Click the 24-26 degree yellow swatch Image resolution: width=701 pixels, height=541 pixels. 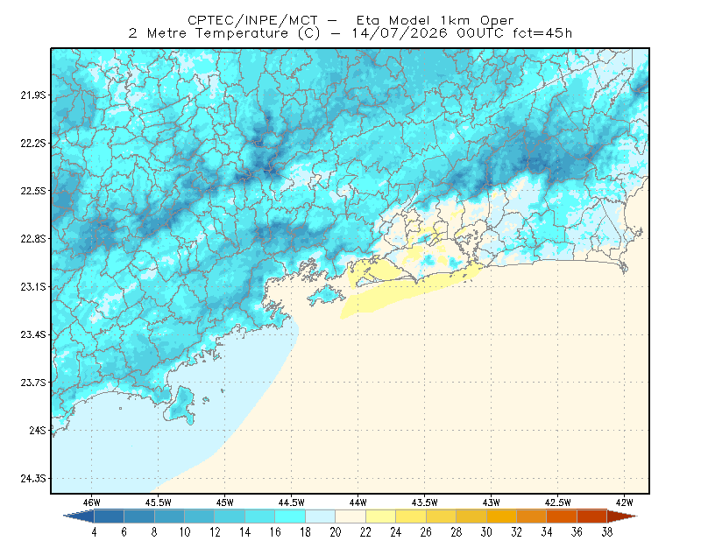(x=411, y=516)
